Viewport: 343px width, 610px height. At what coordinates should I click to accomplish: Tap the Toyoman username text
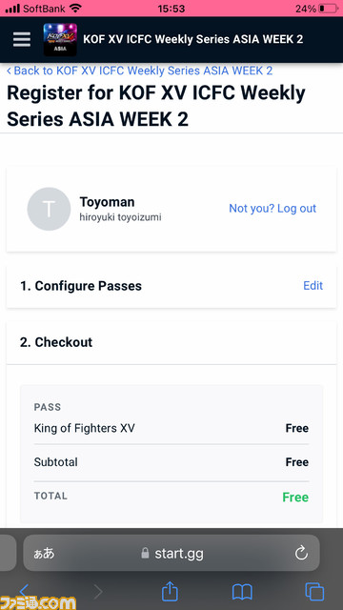107,202
